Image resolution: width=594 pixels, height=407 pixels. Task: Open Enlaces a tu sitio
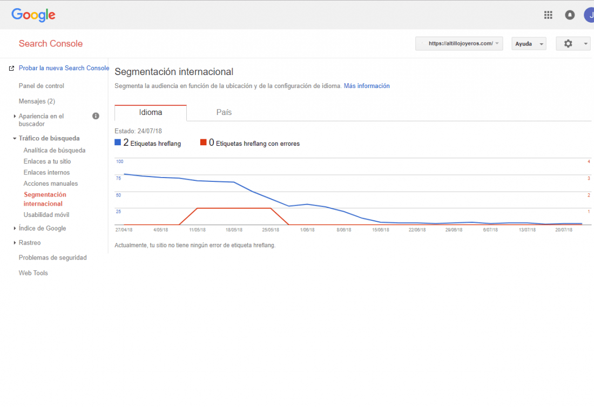pyautogui.click(x=47, y=161)
